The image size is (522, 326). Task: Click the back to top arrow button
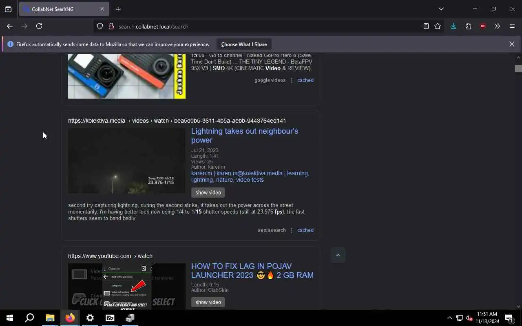pos(338,255)
